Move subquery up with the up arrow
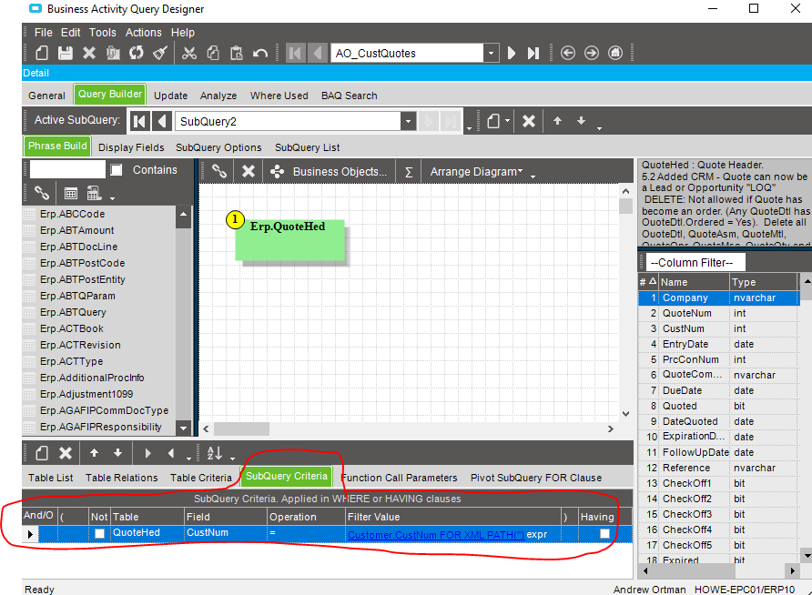Viewport: 812px width, 595px height. point(557,121)
